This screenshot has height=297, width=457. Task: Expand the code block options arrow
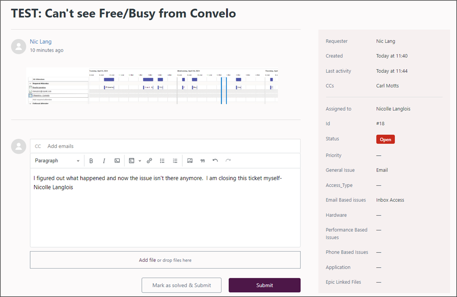point(140,161)
